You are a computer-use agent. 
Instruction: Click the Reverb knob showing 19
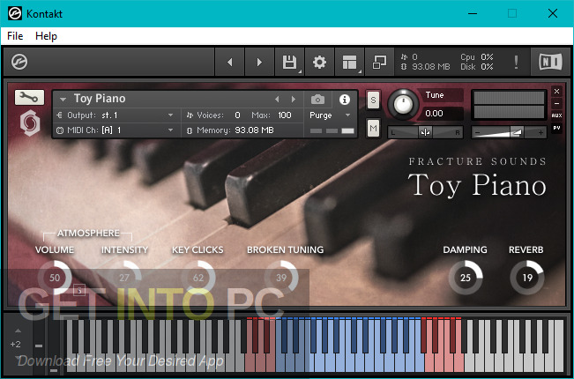[527, 278]
